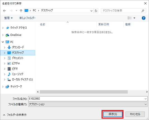Change the view layout icon
149x120 pixels.
tap(129, 18)
